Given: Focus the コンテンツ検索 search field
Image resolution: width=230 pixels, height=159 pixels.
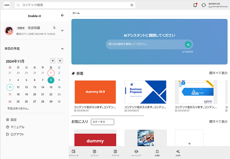Looking at the screenshot, I should [75, 5].
